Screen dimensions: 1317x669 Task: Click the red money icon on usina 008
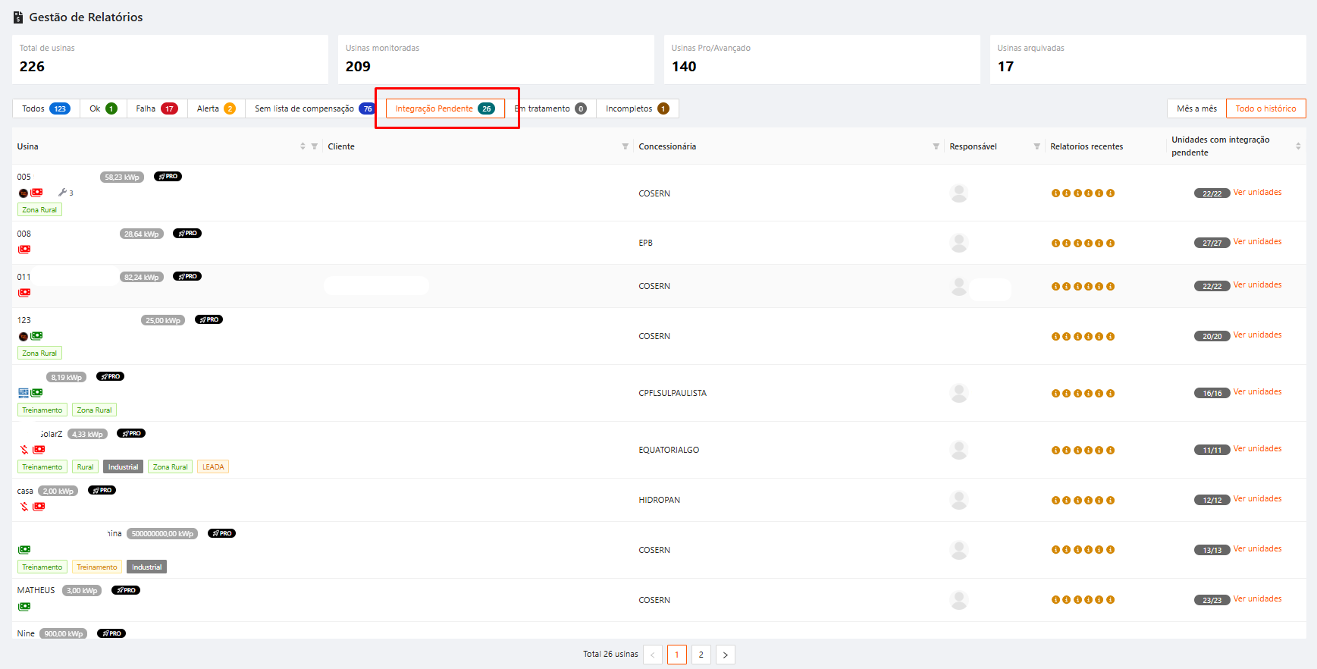click(x=24, y=250)
